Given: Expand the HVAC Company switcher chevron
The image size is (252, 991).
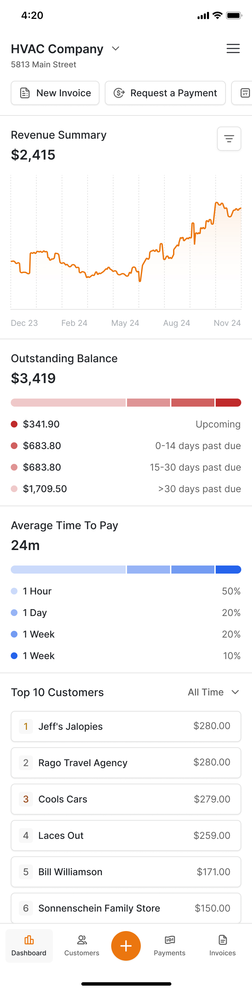Looking at the screenshot, I should tap(116, 49).
